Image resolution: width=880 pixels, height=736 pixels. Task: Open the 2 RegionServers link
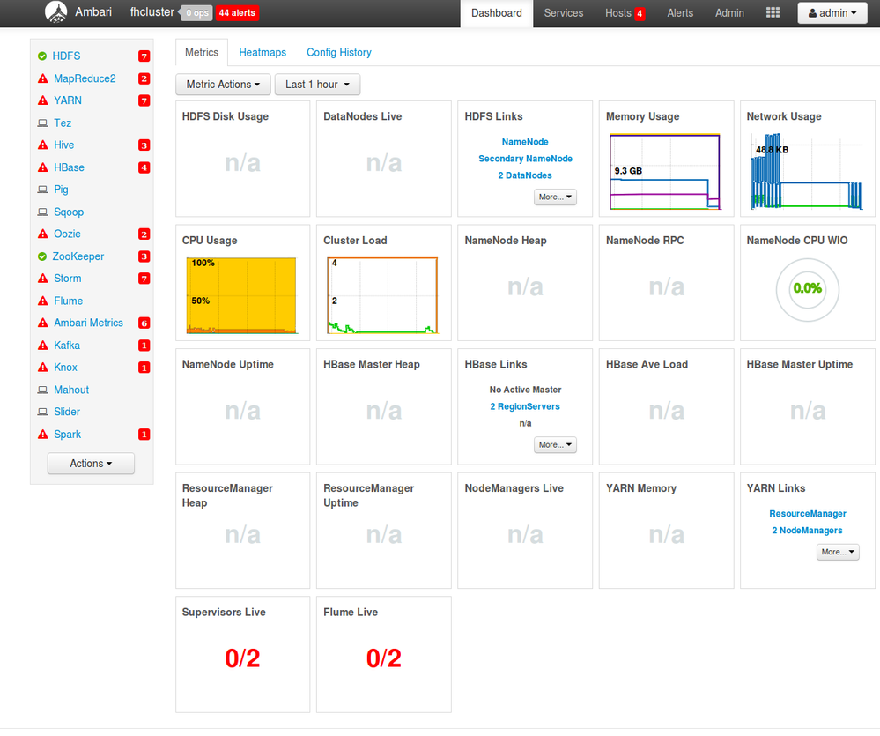[525, 406]
